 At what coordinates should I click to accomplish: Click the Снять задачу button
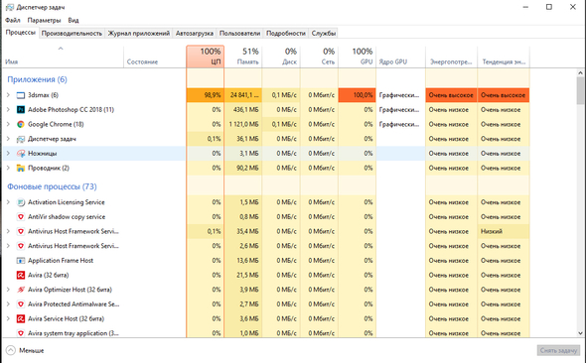point(558,350)
